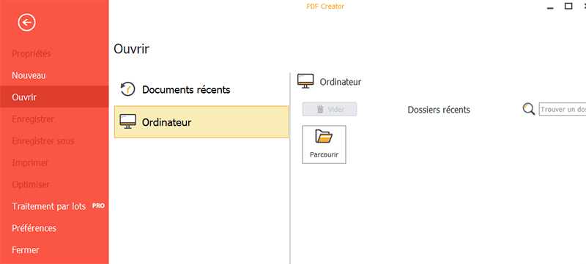The width and height of the screenshot is (586, 264).
Task: Click the trash icon on Vider
Action: pos(320,109)
